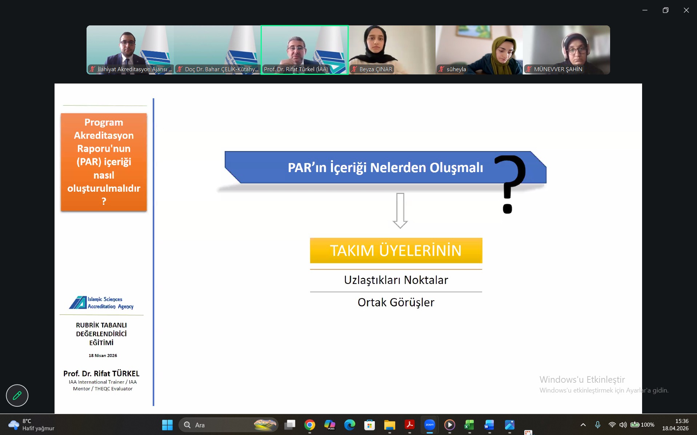Open the volume control in tray
Image resolution: width=697 pixels, height=435 pixels.
(623, 424)
